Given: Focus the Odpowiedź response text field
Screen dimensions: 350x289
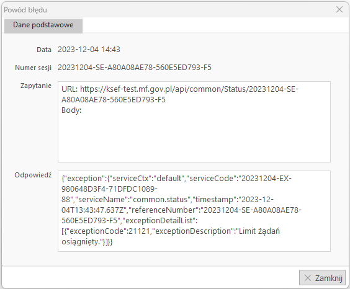Looking at the screenshot, I should pos(194,211).
